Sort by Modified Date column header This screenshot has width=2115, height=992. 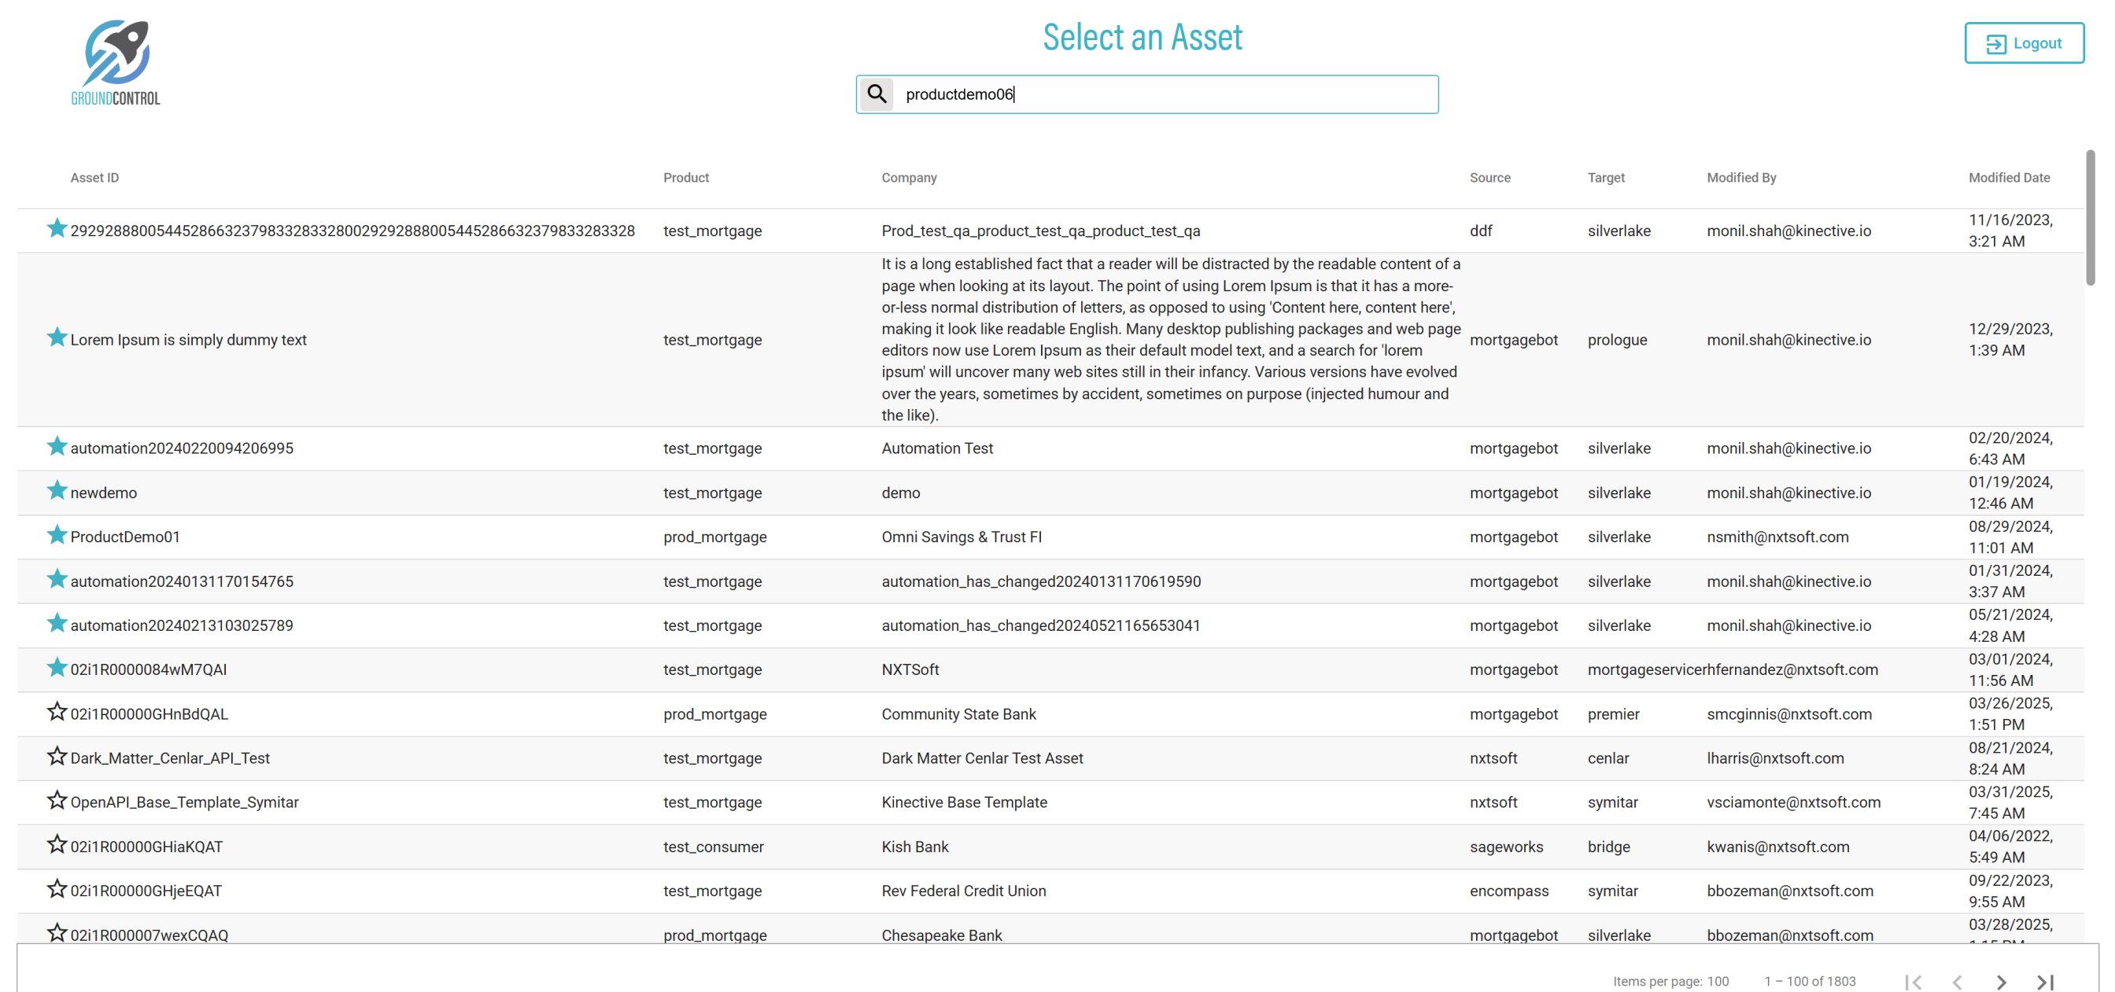2008,177
